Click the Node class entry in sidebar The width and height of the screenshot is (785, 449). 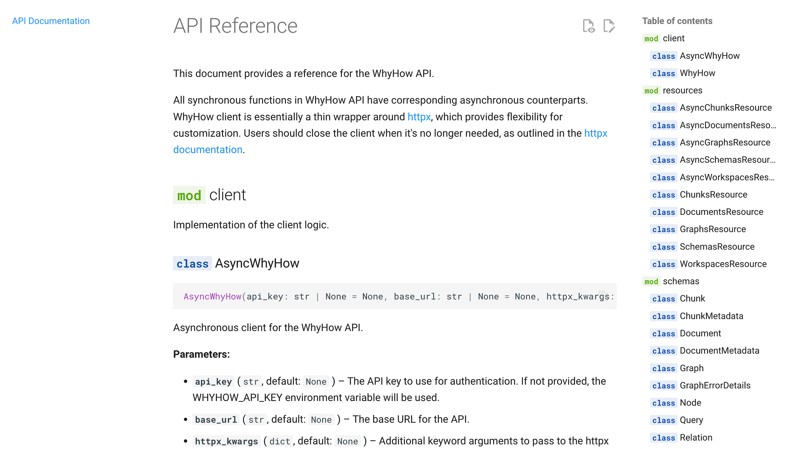(x=691, y=403)
